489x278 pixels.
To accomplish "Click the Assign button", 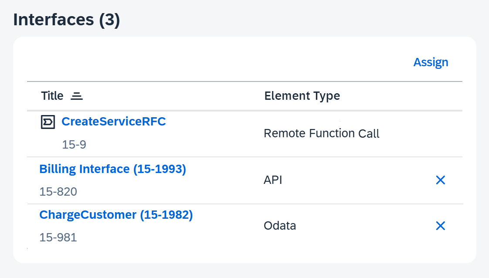I will point(431,62).
